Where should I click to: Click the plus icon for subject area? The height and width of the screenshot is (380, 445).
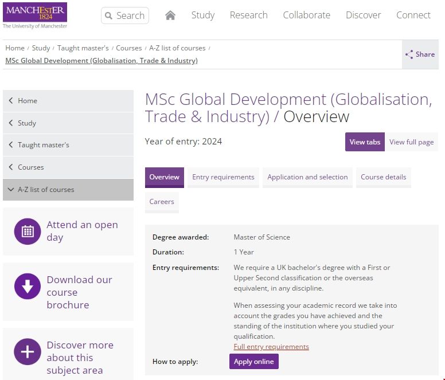(x=28, y=351)
